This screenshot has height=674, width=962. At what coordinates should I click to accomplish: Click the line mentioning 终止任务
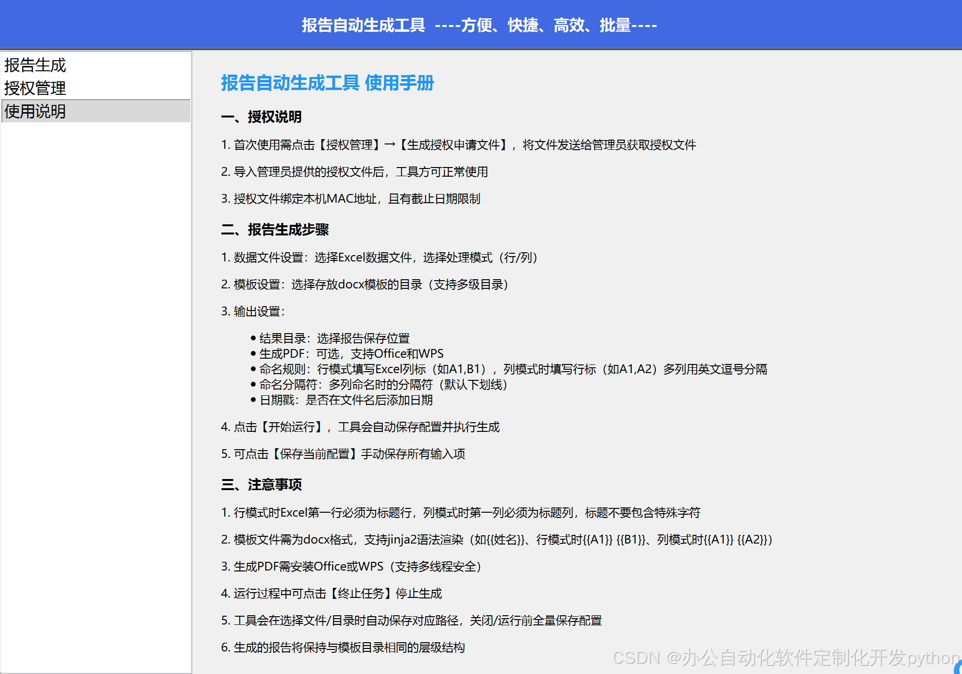click(331, 594)
